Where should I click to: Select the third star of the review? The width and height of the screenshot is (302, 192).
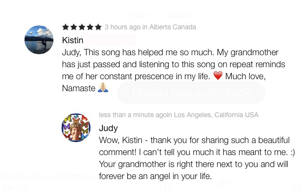click(82, 27)
